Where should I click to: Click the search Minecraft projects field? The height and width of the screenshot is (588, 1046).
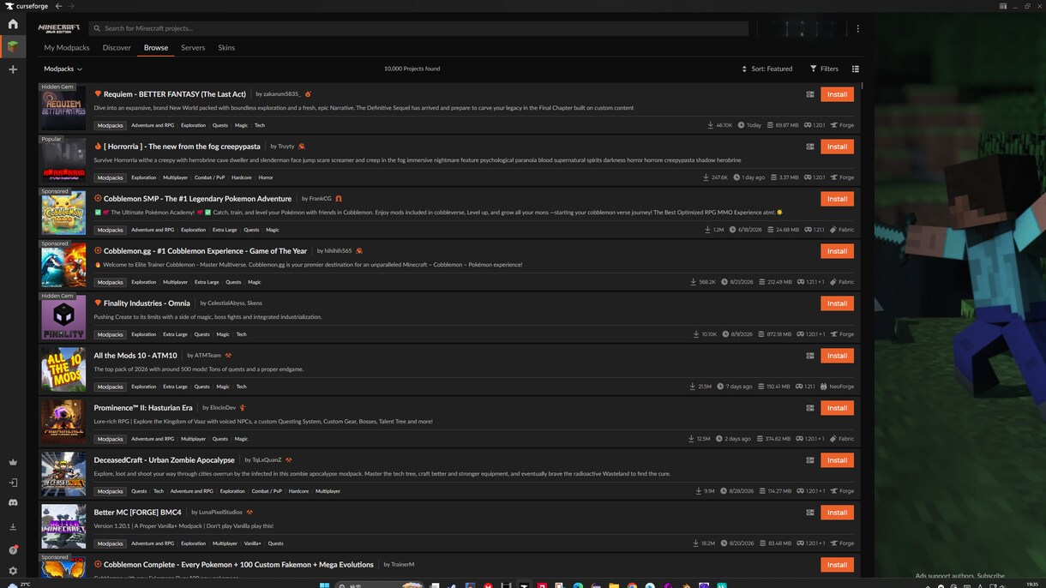click(x=418, y=28)
